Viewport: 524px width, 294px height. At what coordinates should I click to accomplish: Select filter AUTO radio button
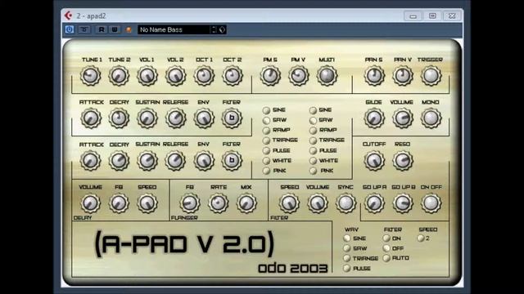click(386, 258)
